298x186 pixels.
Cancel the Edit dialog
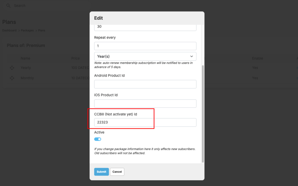click(117, 172)
